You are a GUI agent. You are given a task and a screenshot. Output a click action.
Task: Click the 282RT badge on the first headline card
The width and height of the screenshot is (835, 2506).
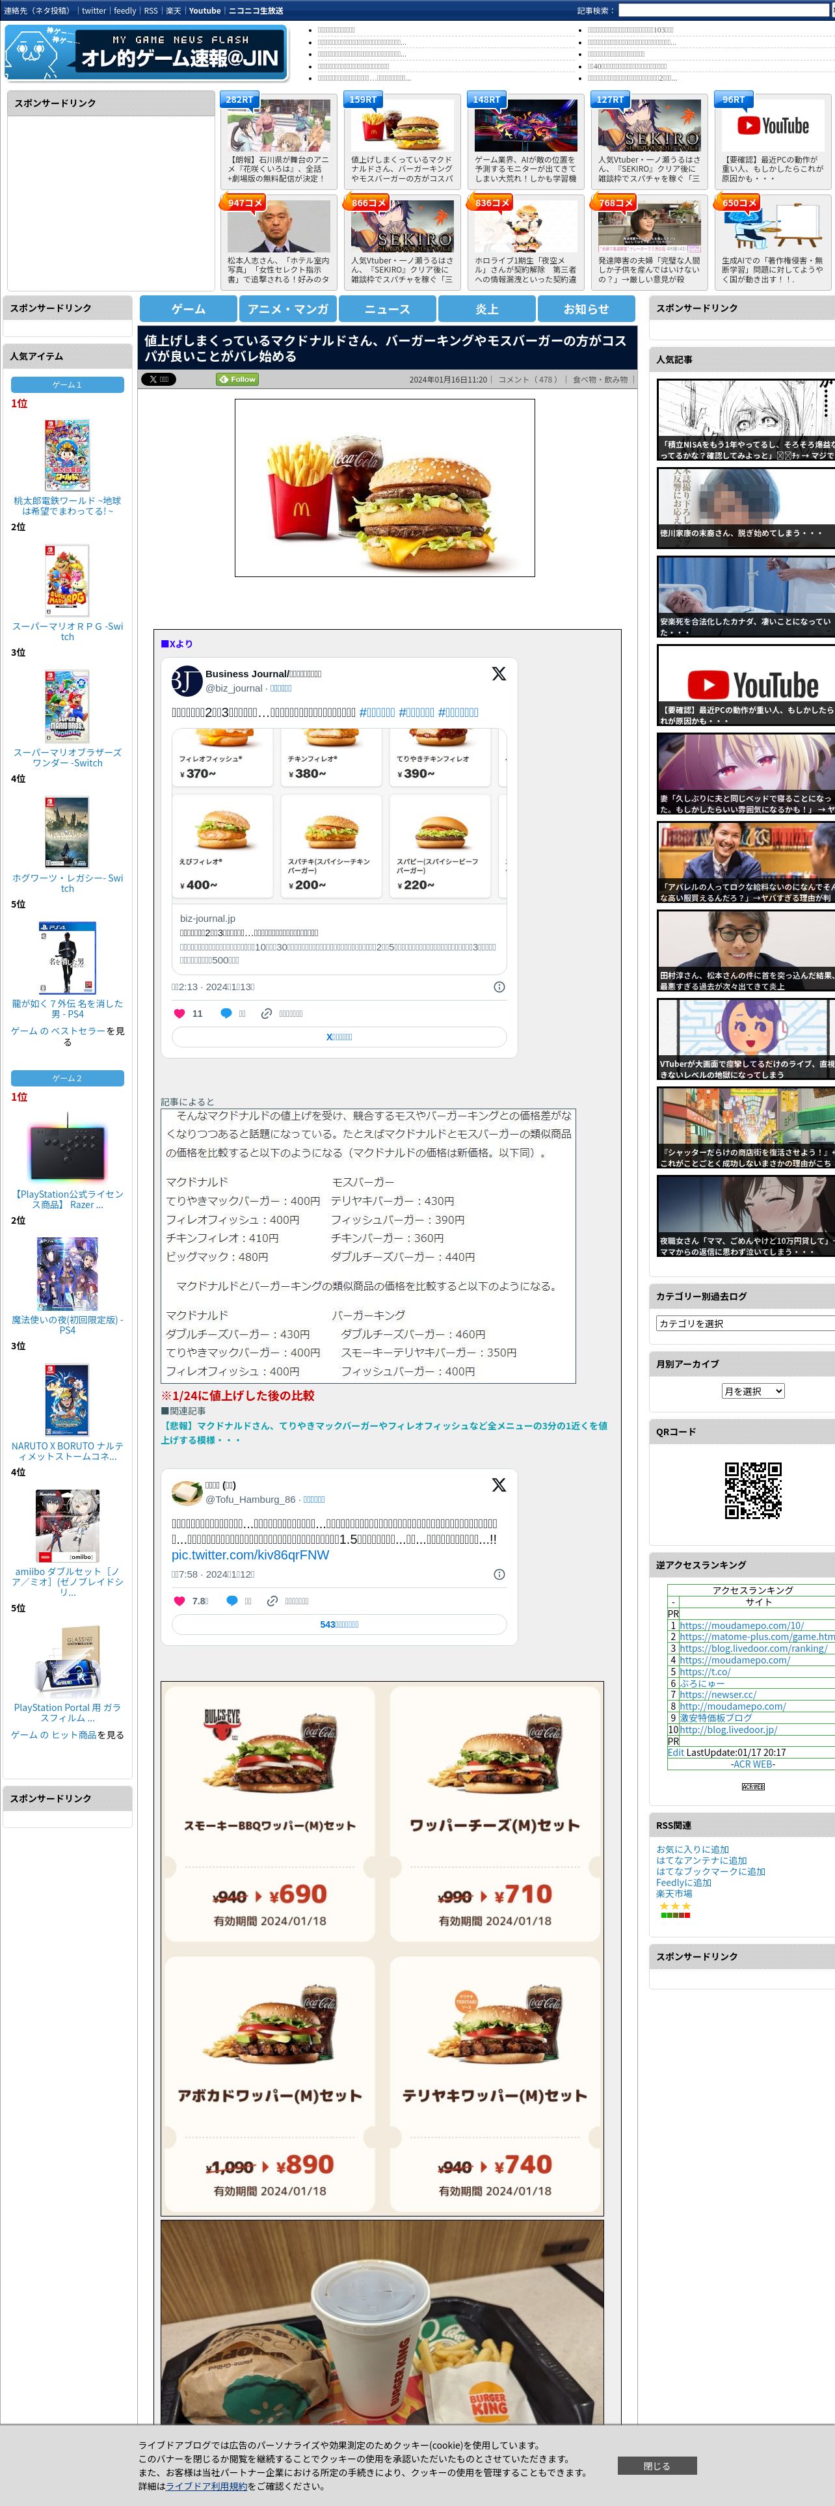[x=240, y=100]
